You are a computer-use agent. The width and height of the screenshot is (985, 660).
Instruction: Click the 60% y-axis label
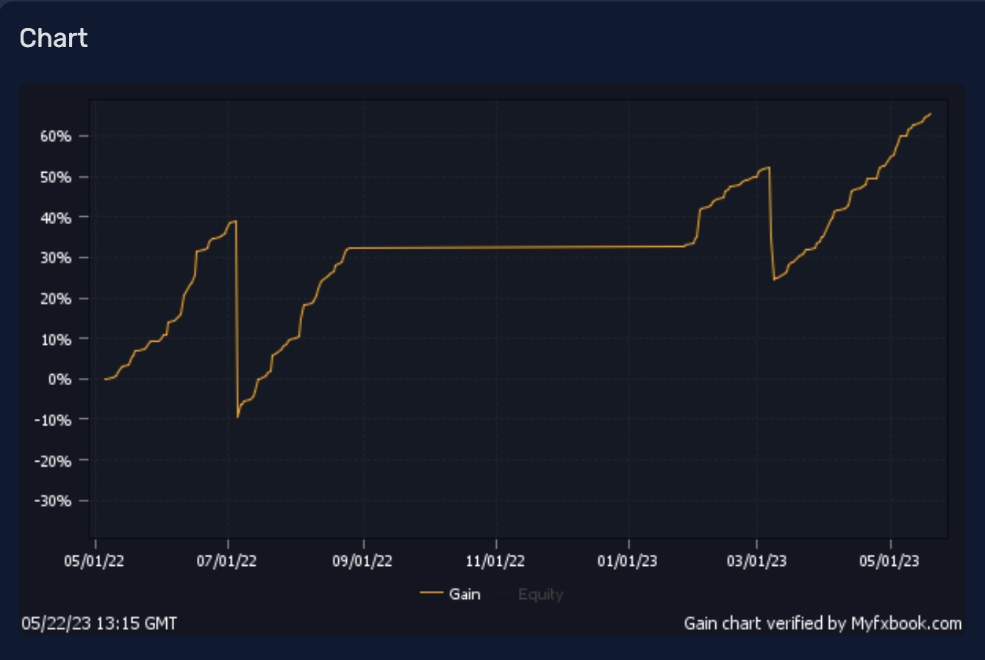click(x=57, y=137)
